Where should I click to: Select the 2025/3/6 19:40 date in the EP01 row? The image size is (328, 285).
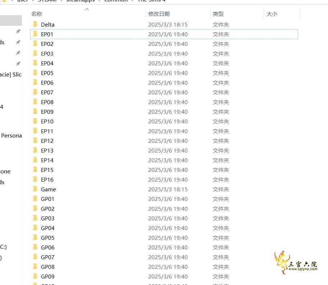168,34
